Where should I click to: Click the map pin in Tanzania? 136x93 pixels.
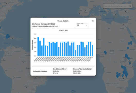[130, 64]
